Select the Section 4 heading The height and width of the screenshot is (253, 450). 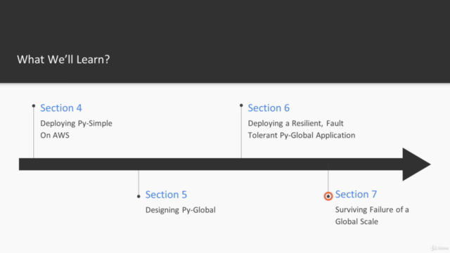pyautogui.click(x=61, y=108)
